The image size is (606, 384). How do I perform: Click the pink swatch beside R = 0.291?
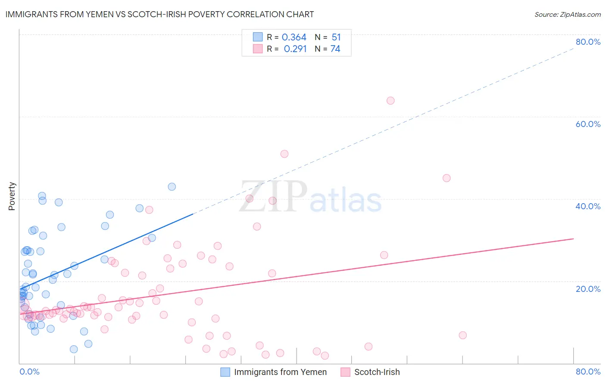tap(258, 49)
